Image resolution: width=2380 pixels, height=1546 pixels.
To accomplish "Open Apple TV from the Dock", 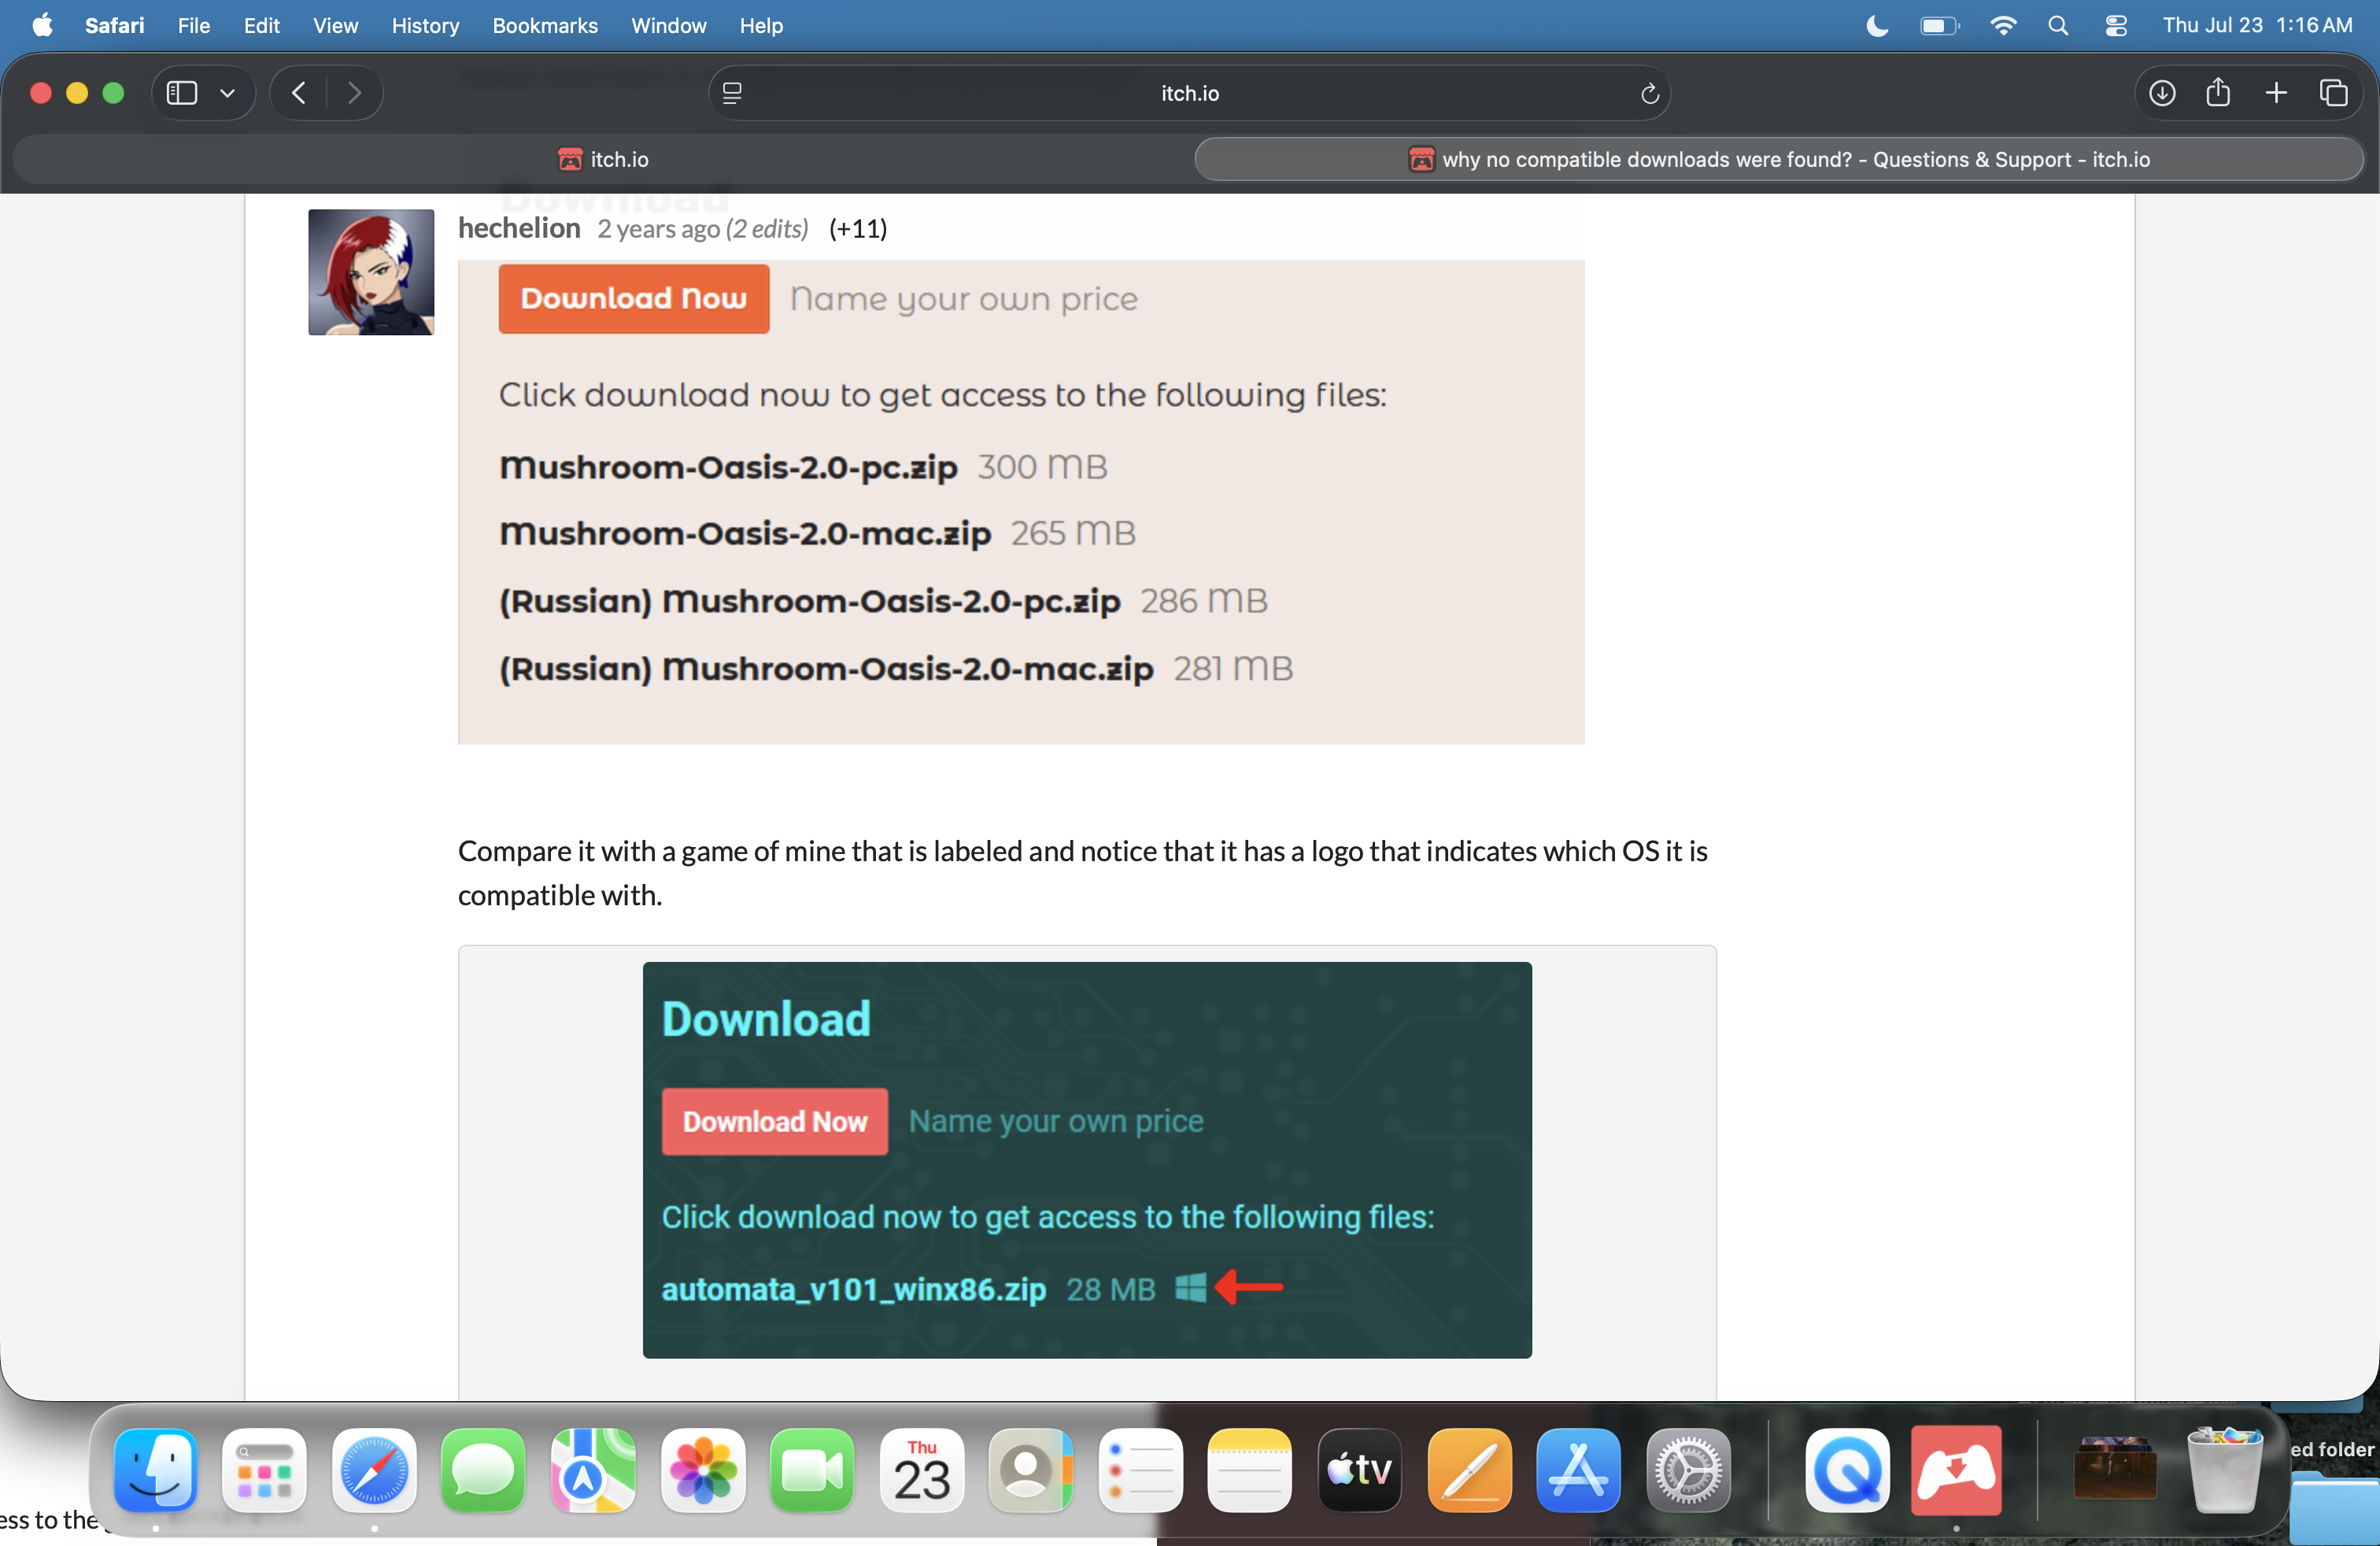I will 1360,1469.
